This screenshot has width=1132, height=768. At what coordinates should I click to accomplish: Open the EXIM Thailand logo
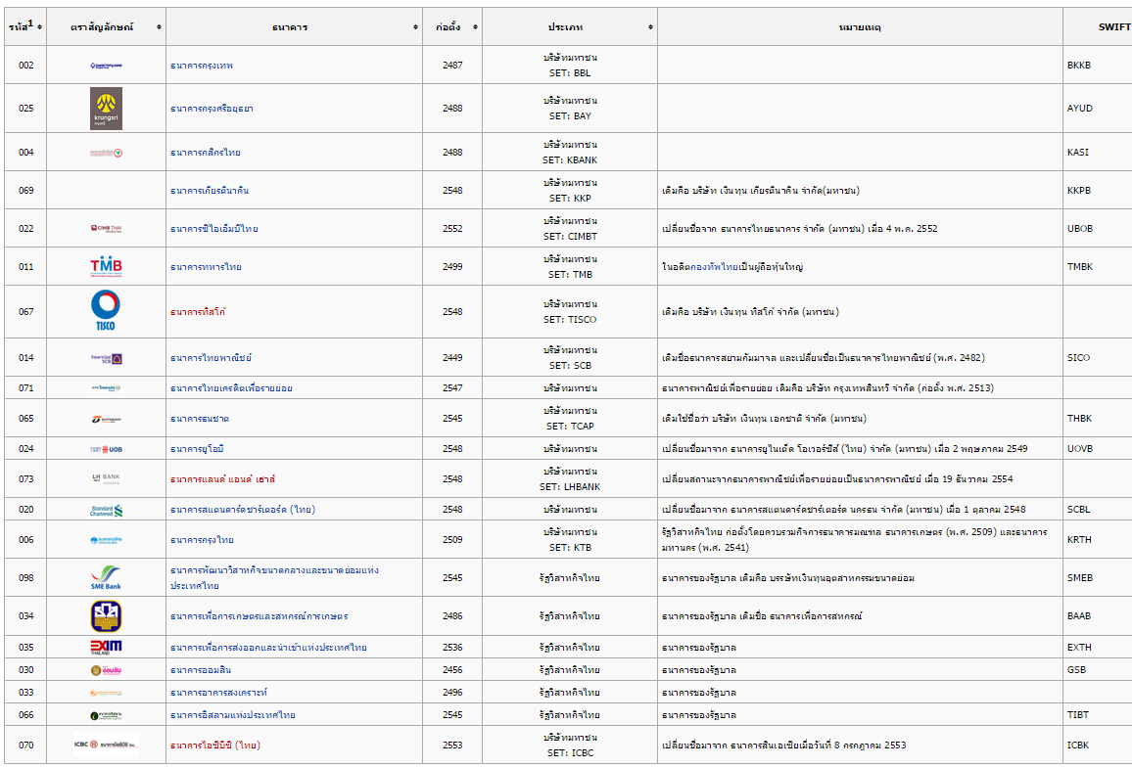pos(106,647)
